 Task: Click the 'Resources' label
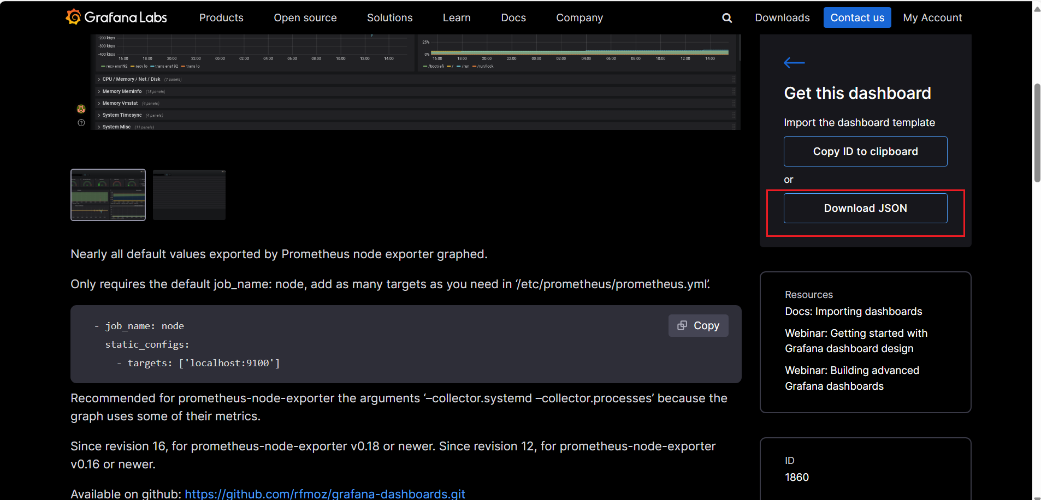pos(808,294)
